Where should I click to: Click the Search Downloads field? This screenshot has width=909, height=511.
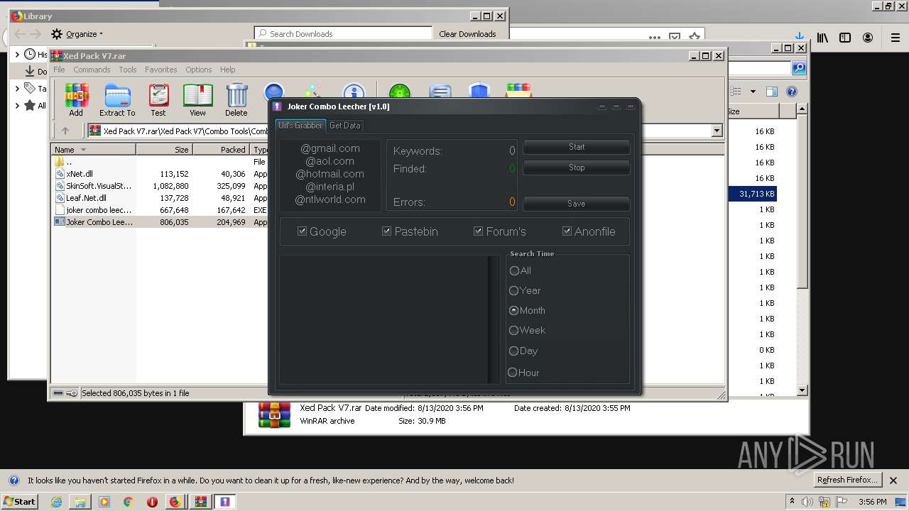344,33
